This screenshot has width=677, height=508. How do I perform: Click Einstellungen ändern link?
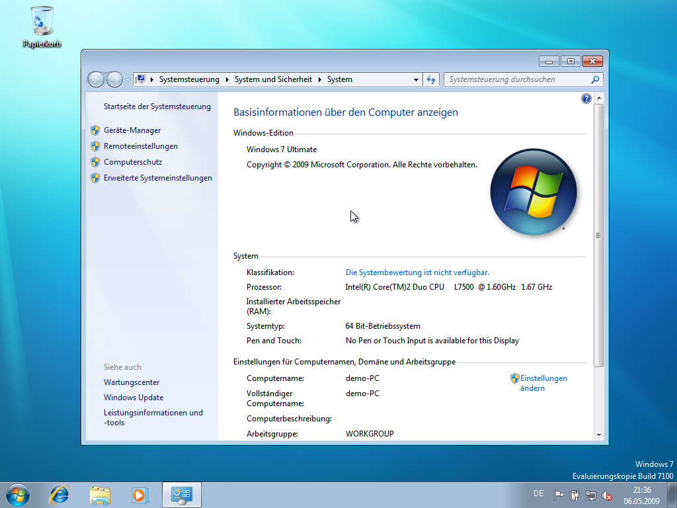[543, 383]
